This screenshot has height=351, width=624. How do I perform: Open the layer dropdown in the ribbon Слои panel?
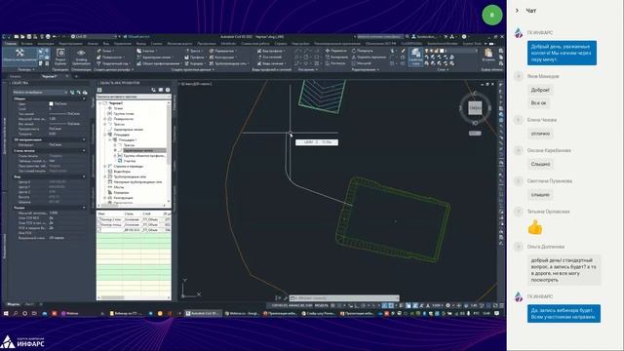click(x=460, y=51)
